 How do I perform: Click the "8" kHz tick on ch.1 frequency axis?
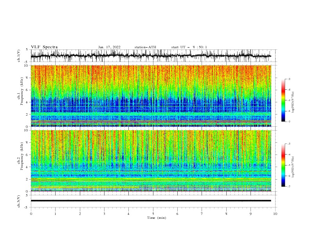[x=27, y=78]
